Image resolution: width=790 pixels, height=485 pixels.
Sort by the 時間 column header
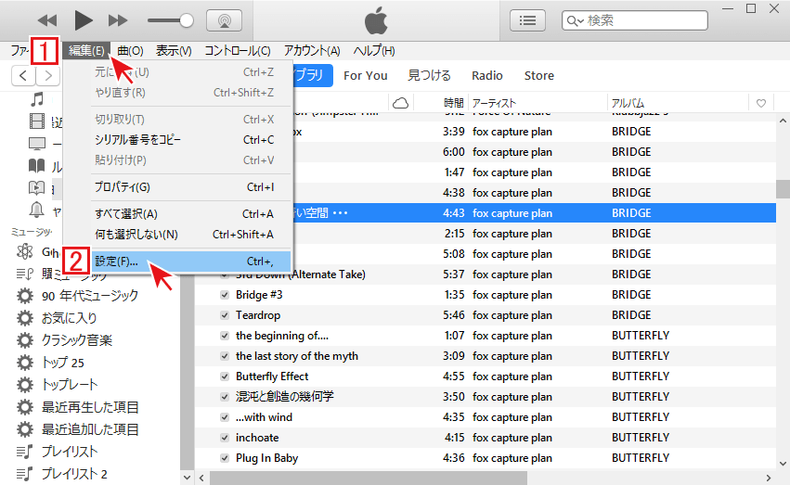453,103
